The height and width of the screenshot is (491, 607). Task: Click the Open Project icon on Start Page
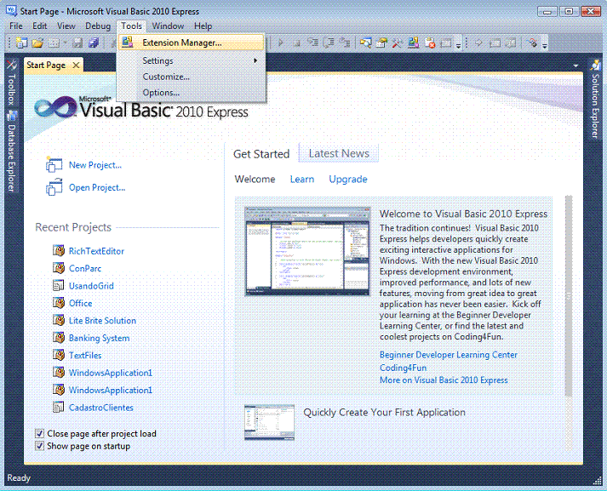pos(54,187)
